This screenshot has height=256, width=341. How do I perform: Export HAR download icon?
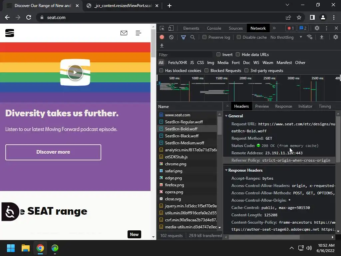click(162, 45)
